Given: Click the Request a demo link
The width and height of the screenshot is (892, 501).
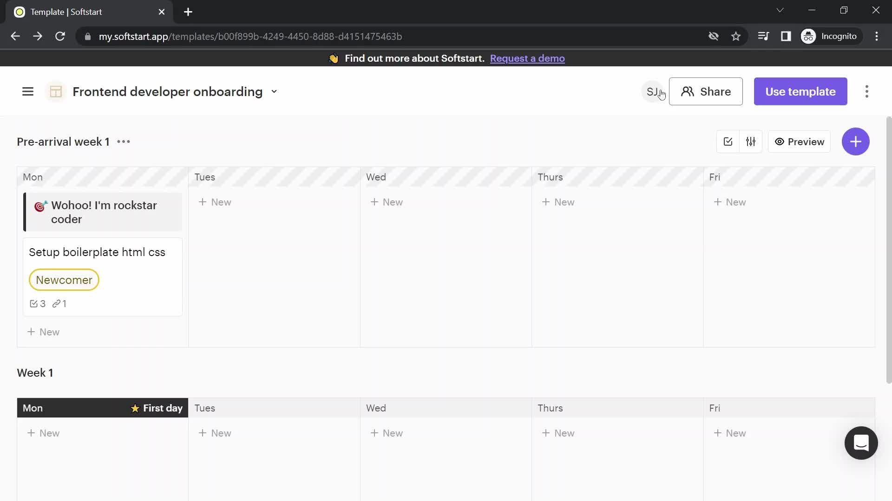Looking at the screenshot, I should (527, 58).
